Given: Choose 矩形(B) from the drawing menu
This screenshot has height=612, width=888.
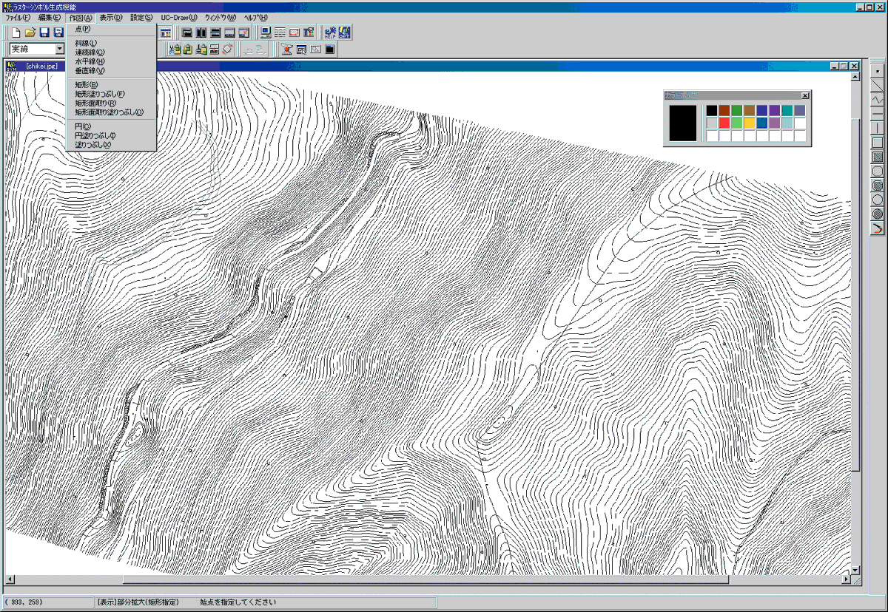Looking at the screenshot, I should pyautogui.click(x=111, y=85).
